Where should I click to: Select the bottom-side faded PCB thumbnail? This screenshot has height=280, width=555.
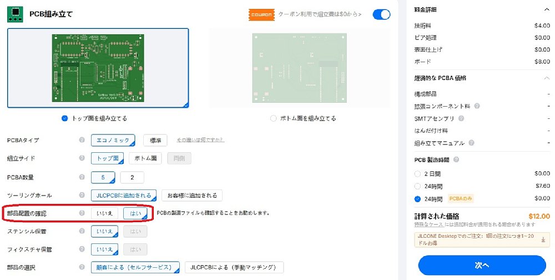[300, 68]
